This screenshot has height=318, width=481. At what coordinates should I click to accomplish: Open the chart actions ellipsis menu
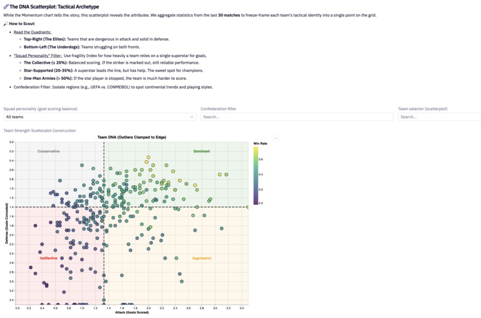pos(276,138)
